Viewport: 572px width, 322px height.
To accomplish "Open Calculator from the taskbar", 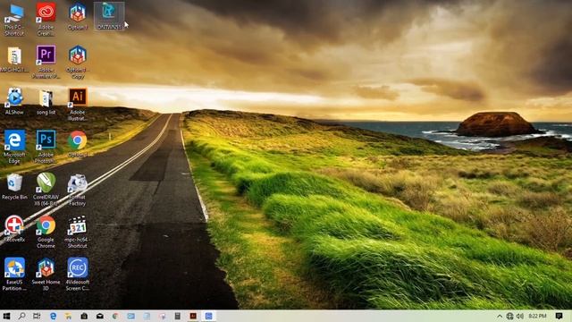I will (177, 316).
